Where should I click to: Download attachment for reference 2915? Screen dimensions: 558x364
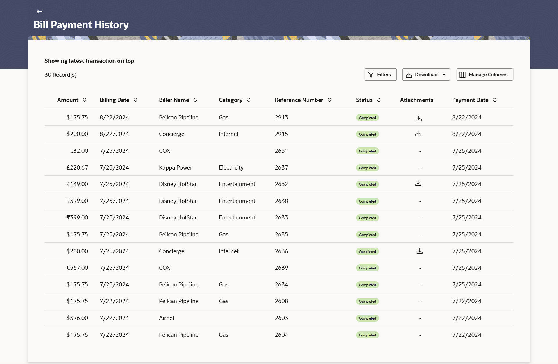(418, 134)
